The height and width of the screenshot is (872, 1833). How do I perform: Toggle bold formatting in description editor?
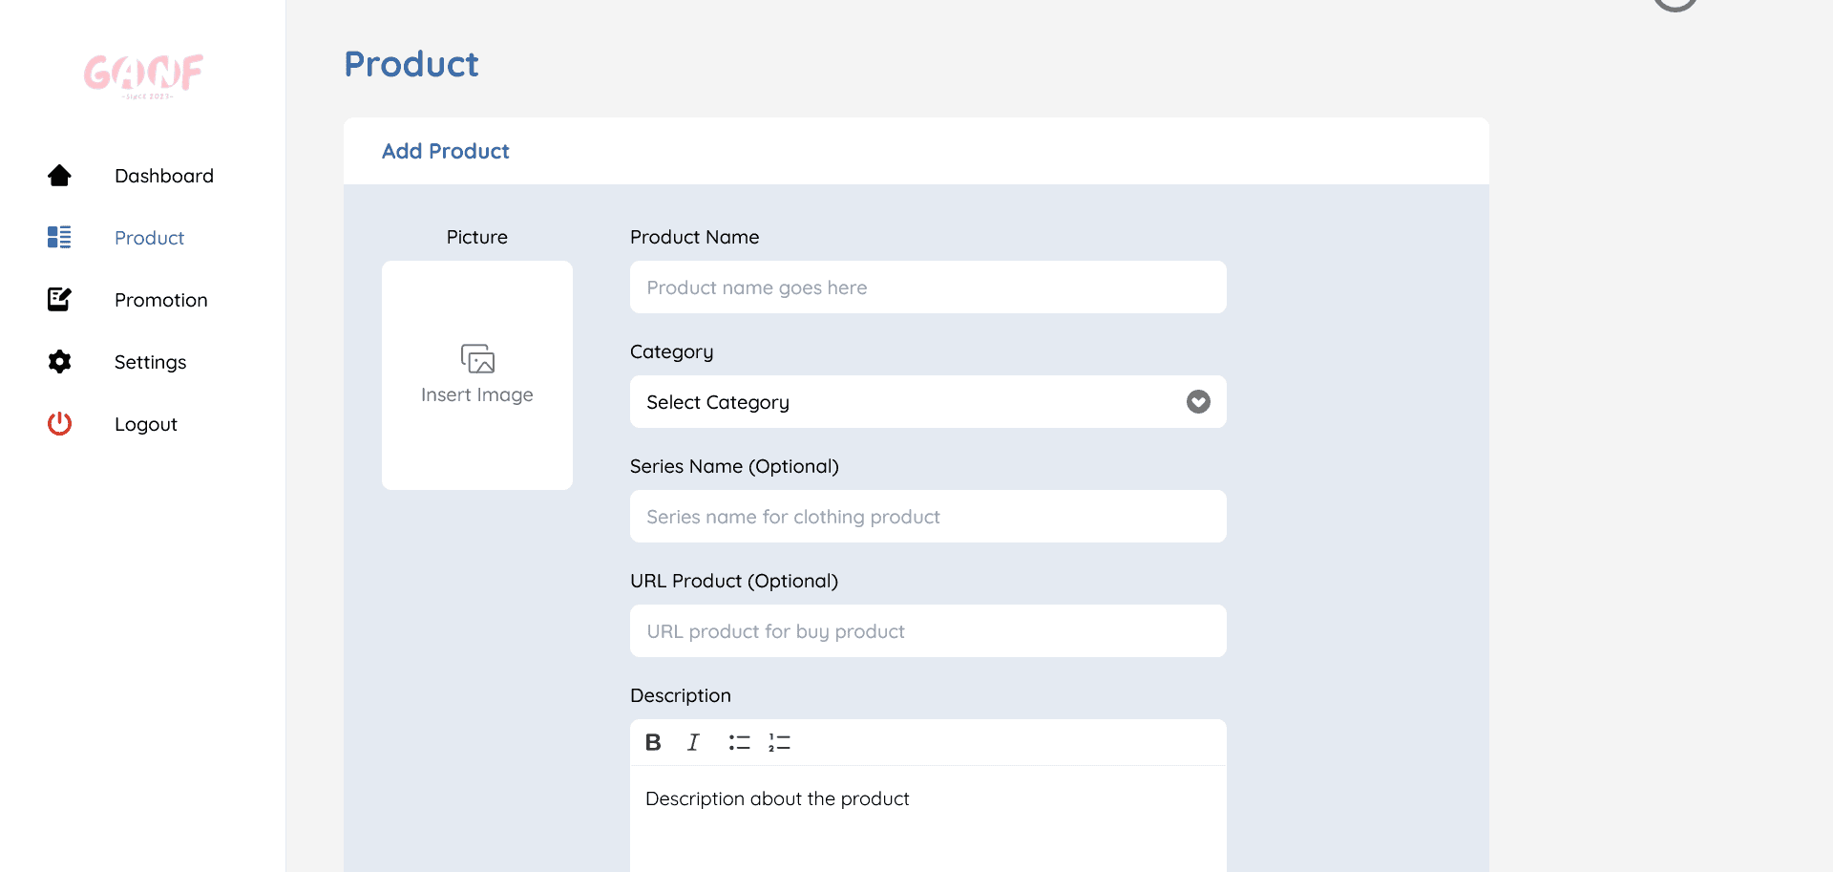click(653, 742)
